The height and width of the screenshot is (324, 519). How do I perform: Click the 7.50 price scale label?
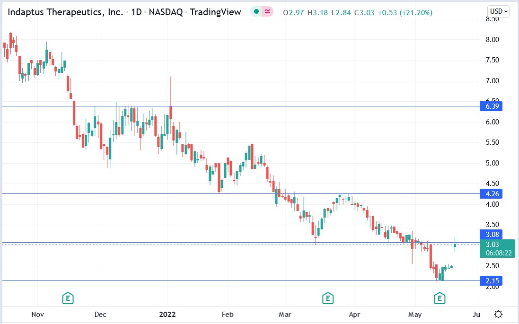pyautogui.click(x=492, y=60)
